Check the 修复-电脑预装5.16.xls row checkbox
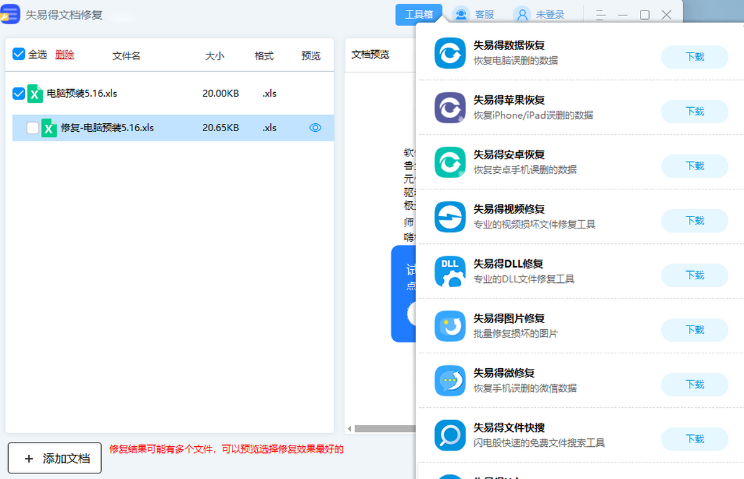The height and width of the screenshot is (479, 744). click(x=33, y=128)
